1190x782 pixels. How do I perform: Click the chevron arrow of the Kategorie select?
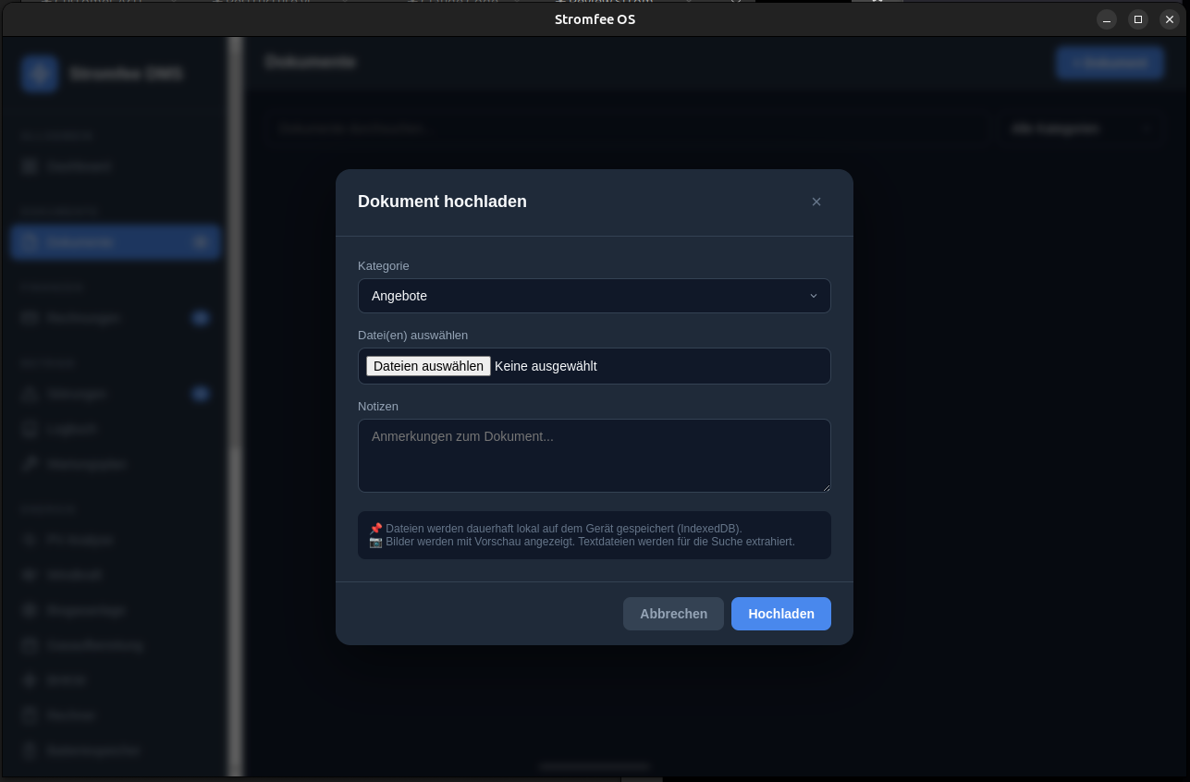813,296
